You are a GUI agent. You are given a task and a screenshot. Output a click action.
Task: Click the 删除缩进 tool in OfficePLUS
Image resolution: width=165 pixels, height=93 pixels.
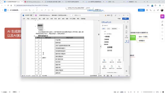(x=119, y=61)
